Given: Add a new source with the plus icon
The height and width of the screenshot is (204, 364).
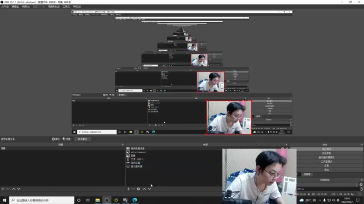Looking at the screenshot, I should [128, 189].
